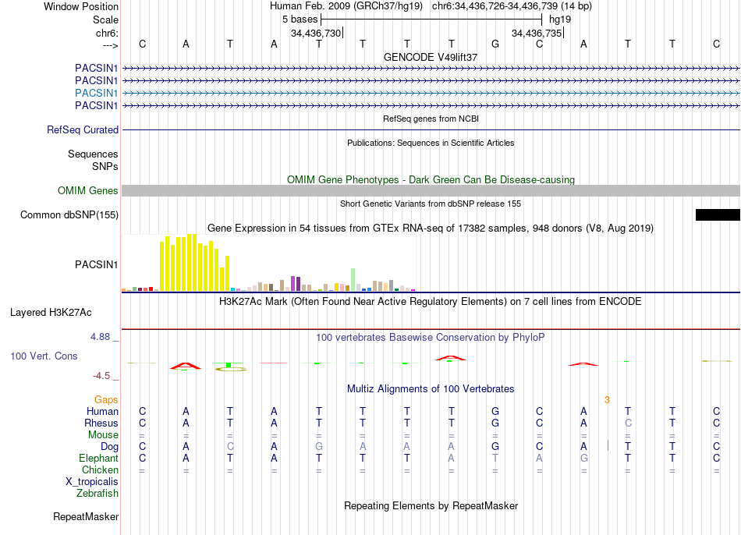Click the reverse-strand arrow '--->' label
This screenshot has width=741, height=535.
coord(110,45)
